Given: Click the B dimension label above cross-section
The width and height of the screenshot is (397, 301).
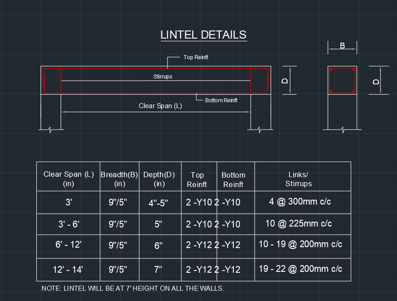Looking at the screenshot, I should point(342,45).
